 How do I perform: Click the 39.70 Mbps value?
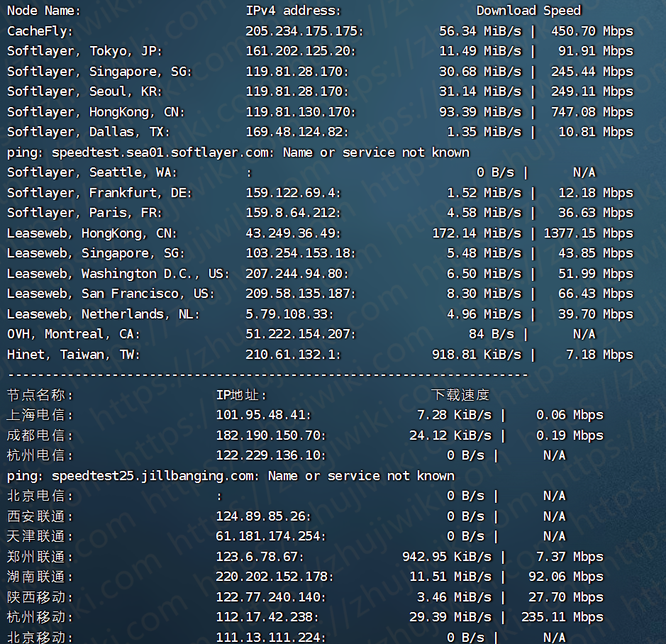point(596,314)
